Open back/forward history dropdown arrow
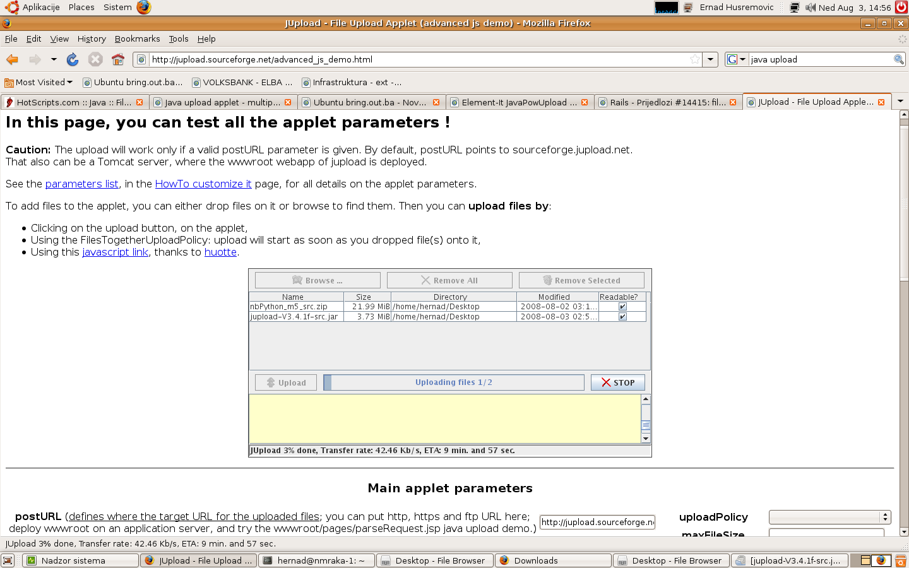This screenshot has width=909, height=568. 54,59
